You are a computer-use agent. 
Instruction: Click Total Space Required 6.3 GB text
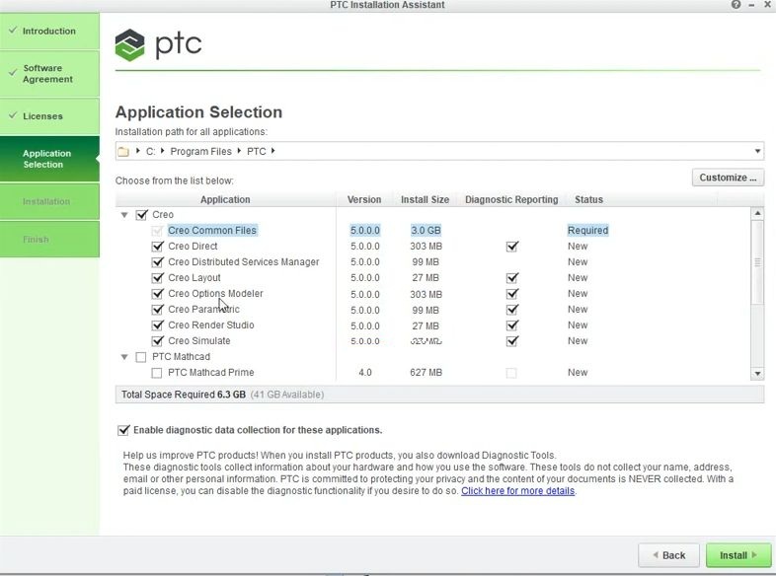184,395
